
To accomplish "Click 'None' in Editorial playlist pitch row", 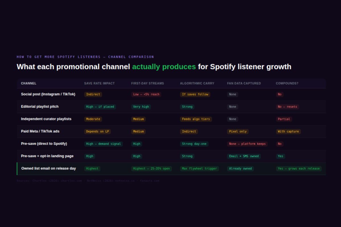I will tap(233, 107).
